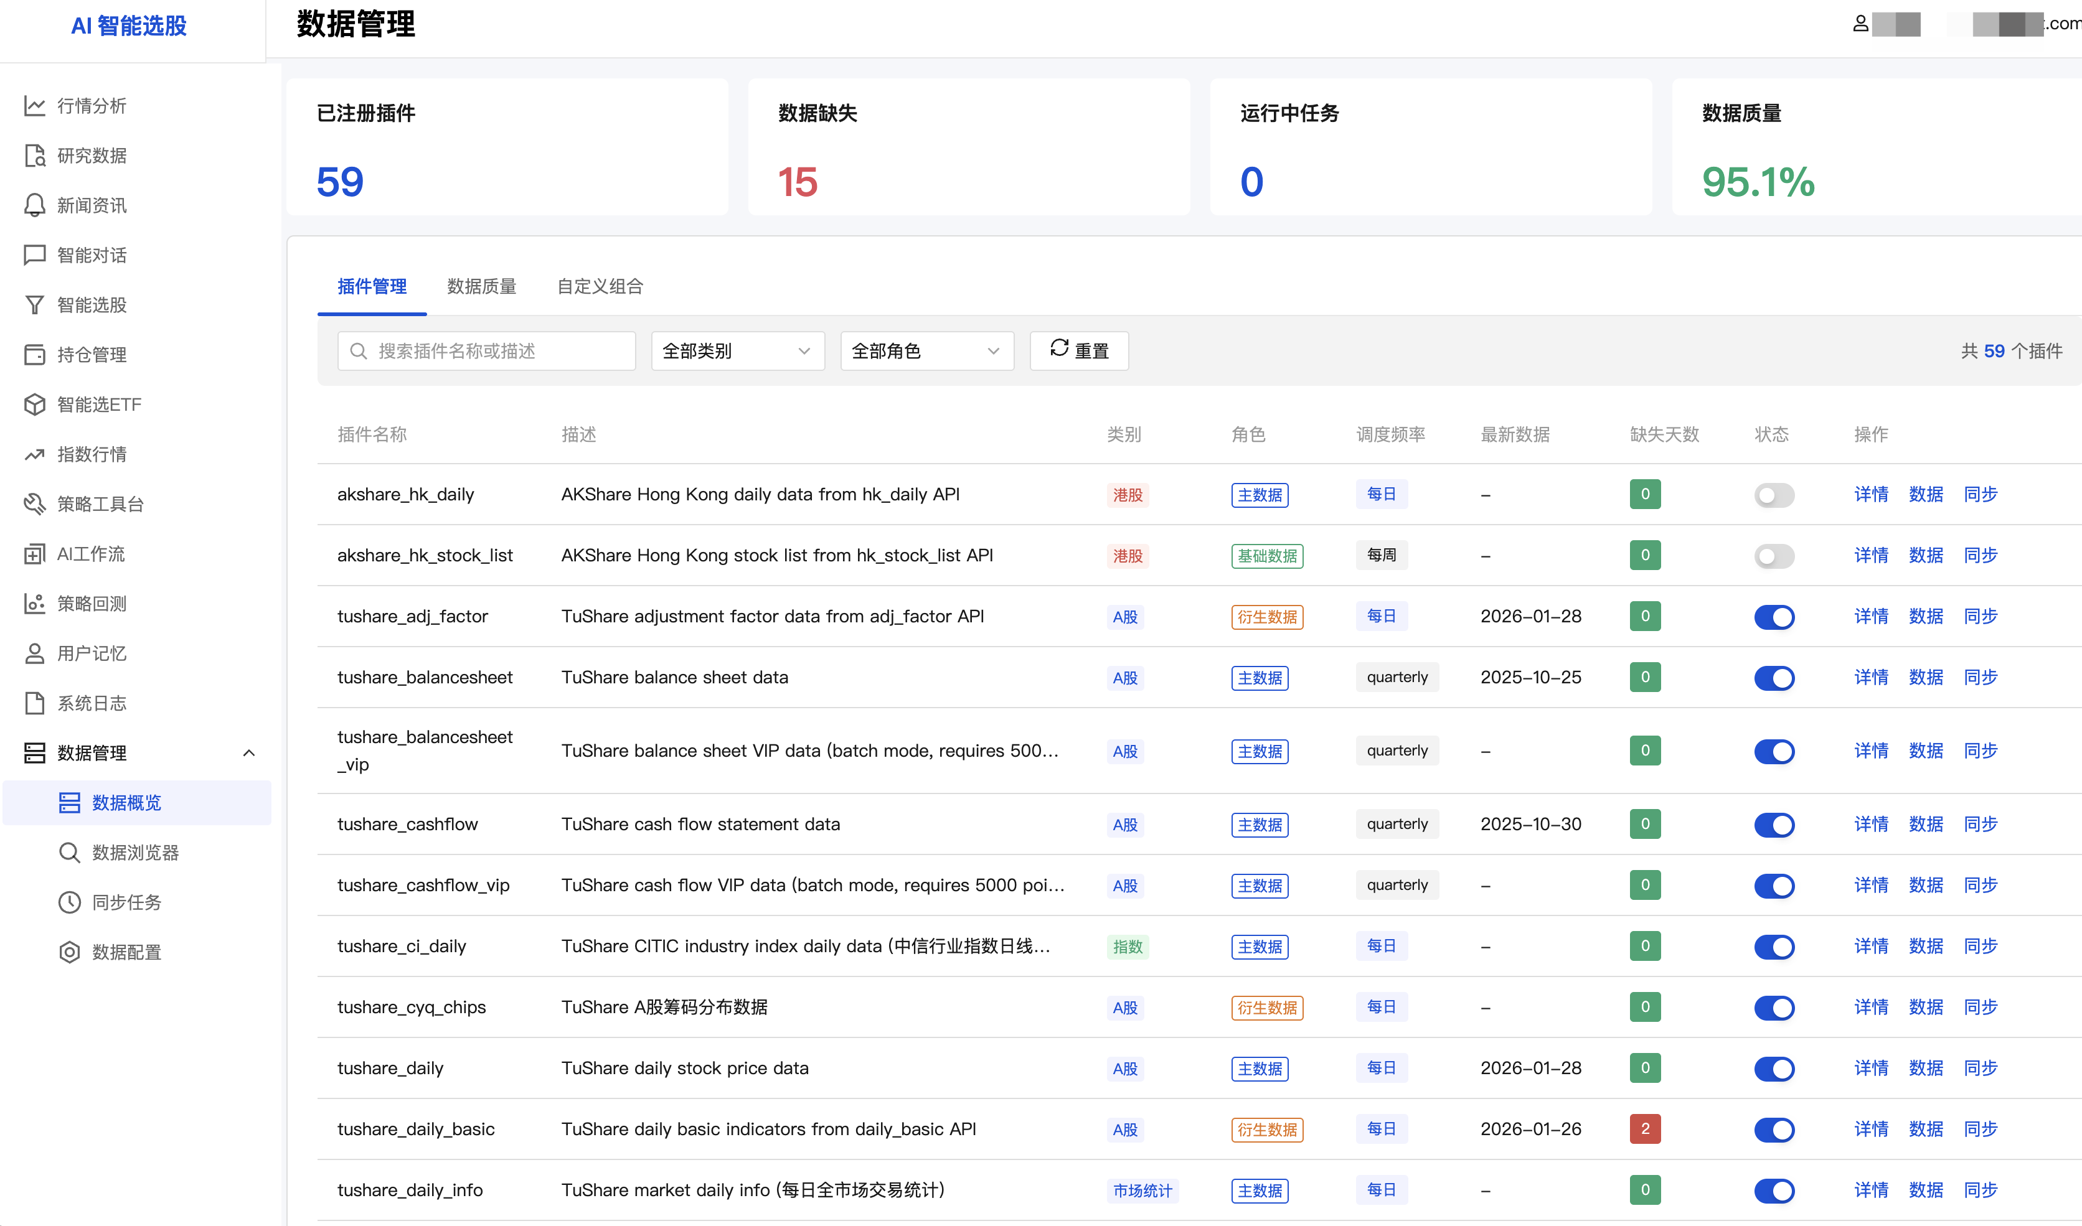Screen dimensions: 2082x1226
Task: Switch to the 自定义组合 tab
Action: (600, 287)
